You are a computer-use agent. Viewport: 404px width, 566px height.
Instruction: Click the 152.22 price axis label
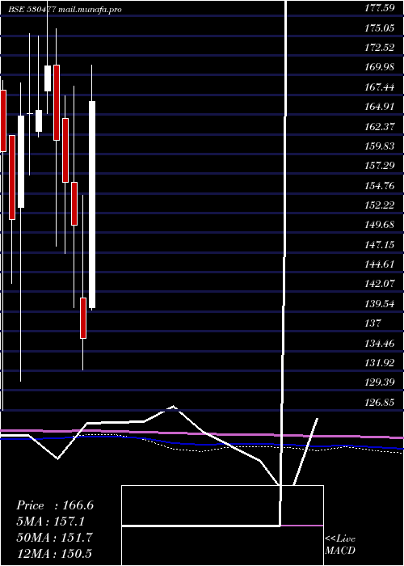(380, 205)
